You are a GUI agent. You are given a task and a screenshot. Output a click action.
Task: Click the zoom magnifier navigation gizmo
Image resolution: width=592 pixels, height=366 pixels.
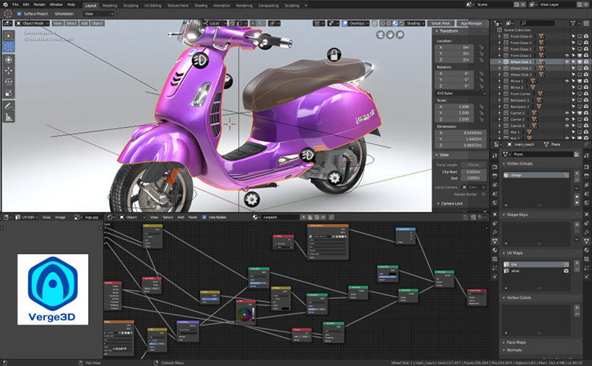click(x=400, y=35)
